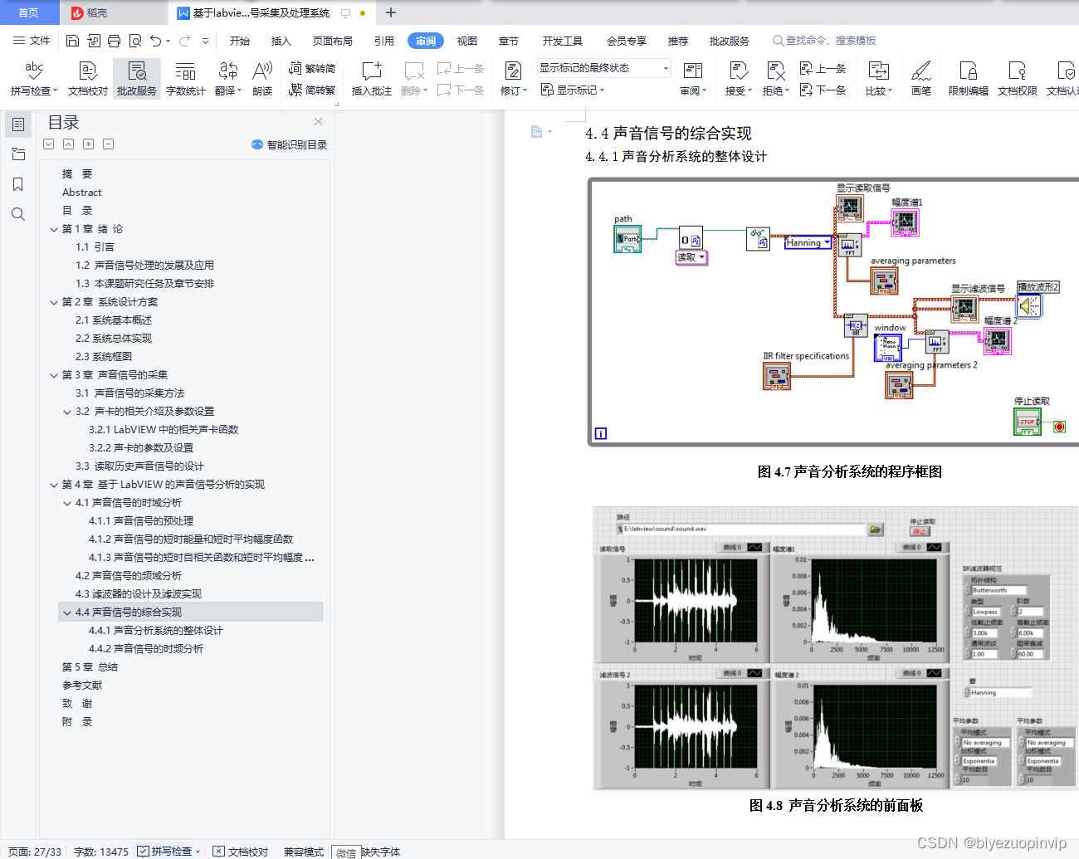The height and width of the screenshot is (859, 1079).
Task: Go to next revision 下一条
Action: (x=823, y=90)
